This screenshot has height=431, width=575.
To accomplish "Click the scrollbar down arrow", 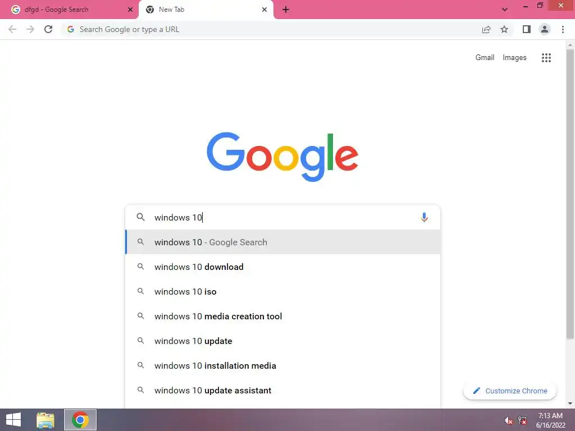I will point(570,404).
